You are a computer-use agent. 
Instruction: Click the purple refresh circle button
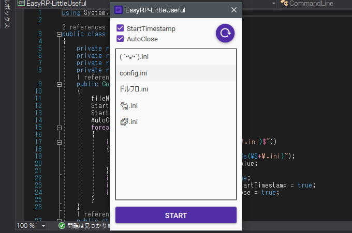(225, 34)
